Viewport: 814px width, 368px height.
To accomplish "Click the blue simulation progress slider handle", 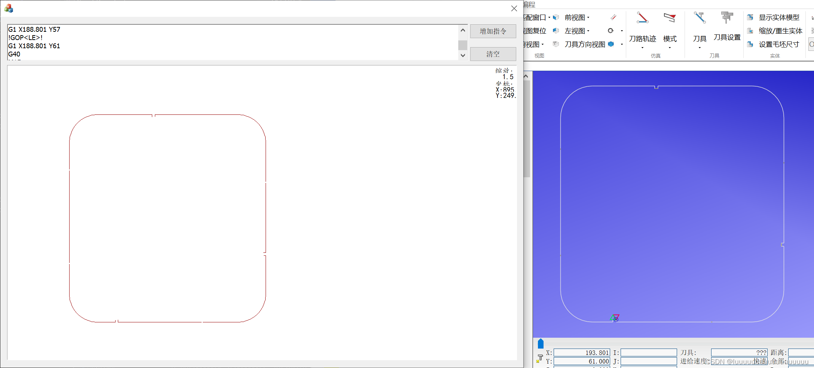I will coord(541,343).
